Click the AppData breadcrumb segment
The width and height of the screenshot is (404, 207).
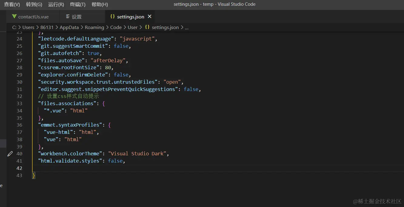point(69,27)
